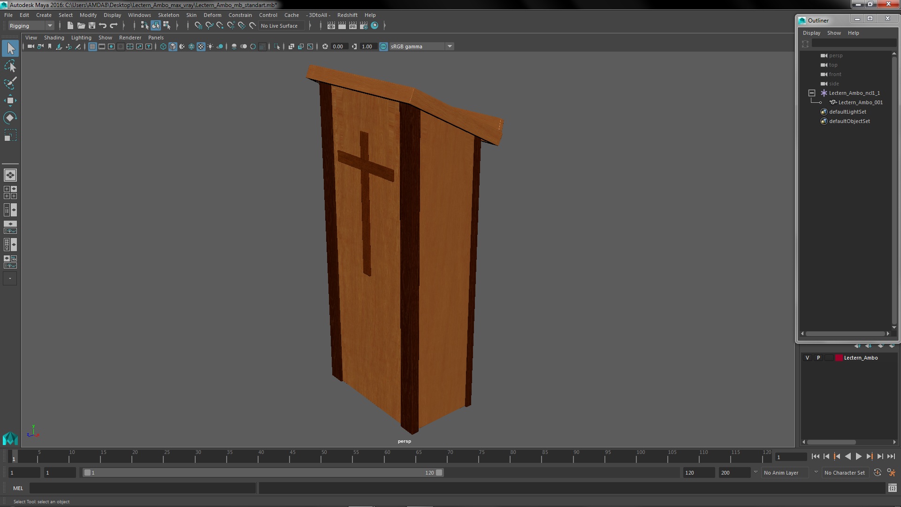Click the persp viewport label
The height and width of the screenshot is (507, 901).
(x=405, y=441)
